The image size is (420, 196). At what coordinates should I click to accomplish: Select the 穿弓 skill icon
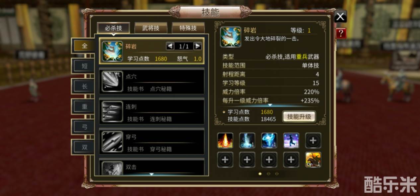point(112,141)
